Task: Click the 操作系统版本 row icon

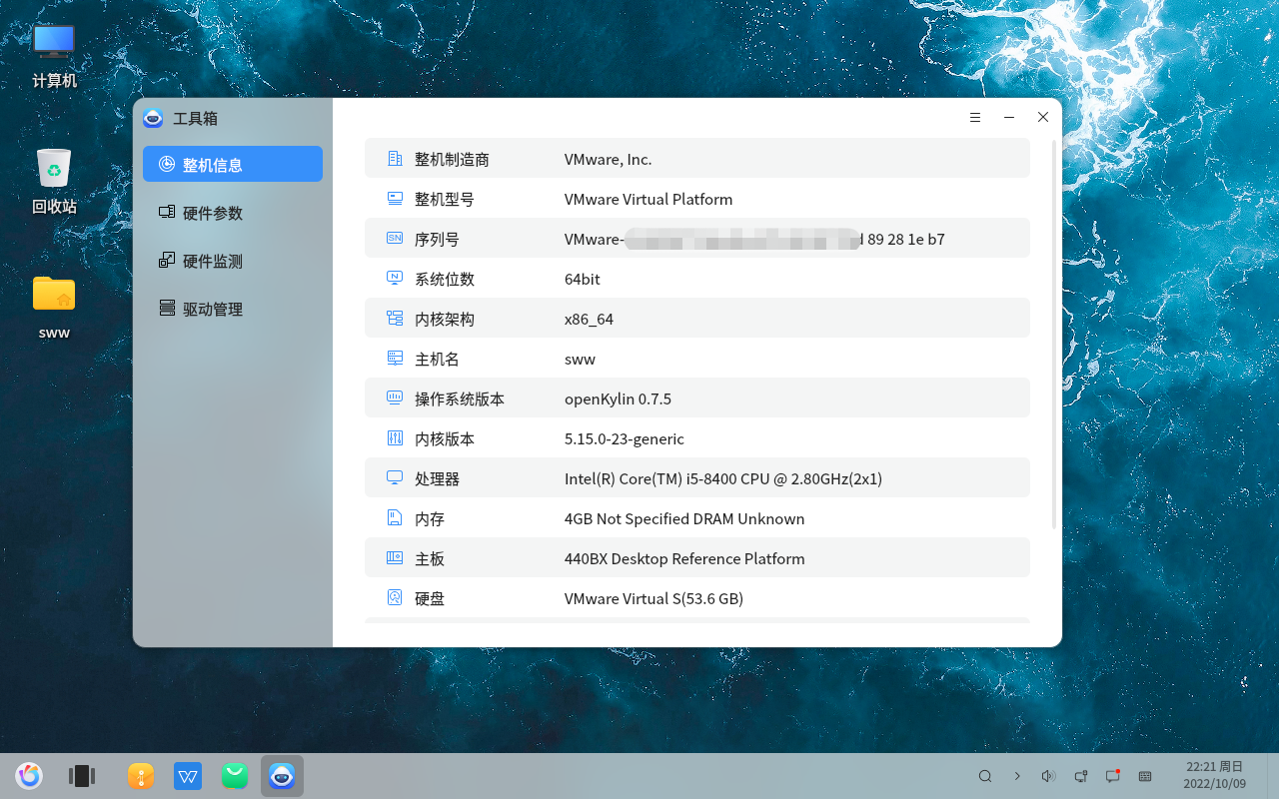Action: (x=395, y=398)
